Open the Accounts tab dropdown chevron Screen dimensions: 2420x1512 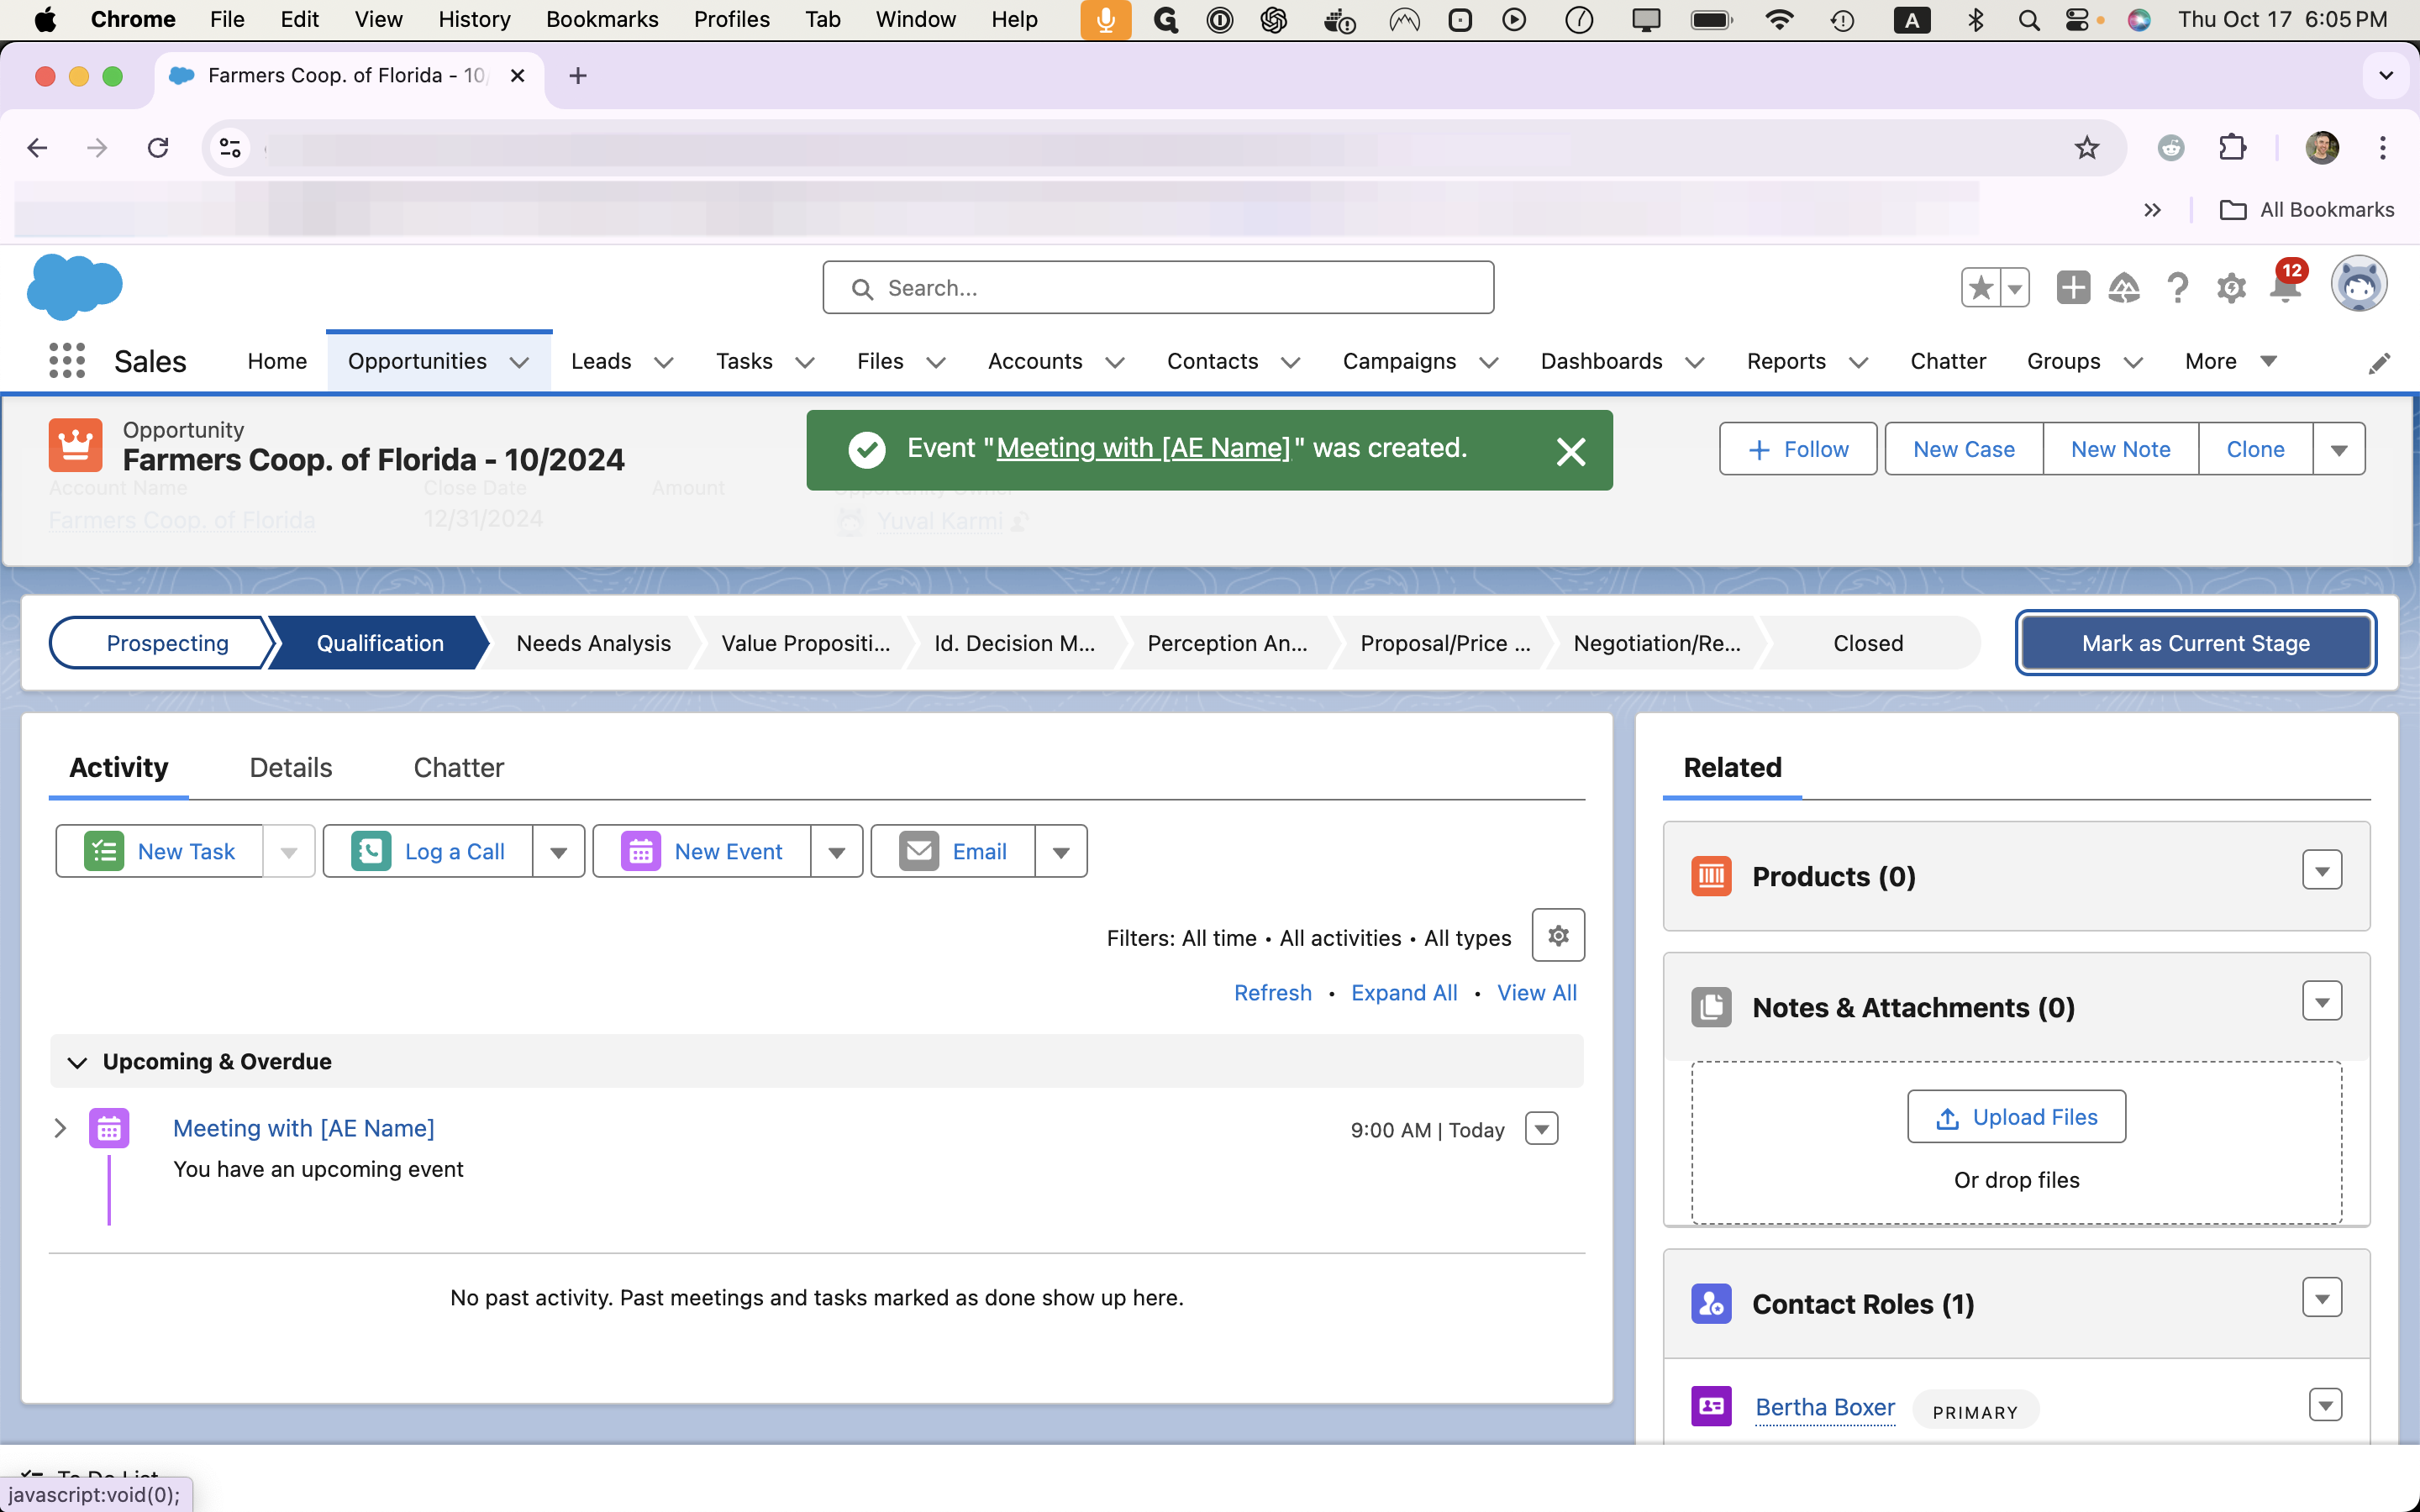click(1115, 362)
